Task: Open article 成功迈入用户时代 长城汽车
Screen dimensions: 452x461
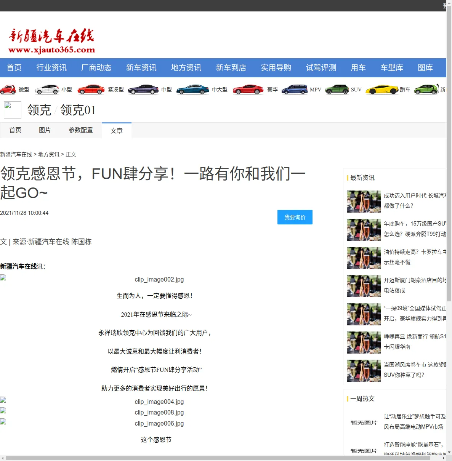Action: tap(415, 201)
